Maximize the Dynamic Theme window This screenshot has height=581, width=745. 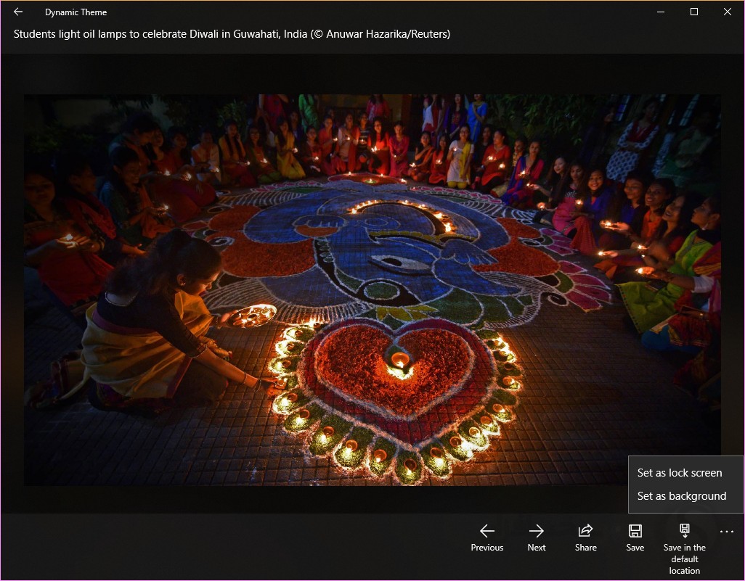coord(694,12)
